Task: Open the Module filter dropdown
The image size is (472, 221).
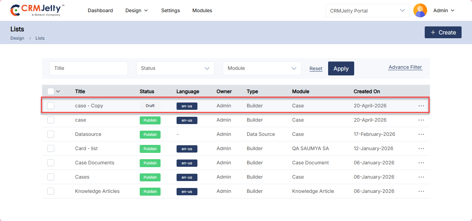Action: (262, 68)
